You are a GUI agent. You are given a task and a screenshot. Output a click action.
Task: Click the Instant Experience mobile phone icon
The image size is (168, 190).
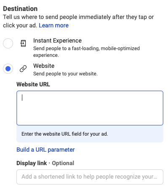click(x=23, y=43)
